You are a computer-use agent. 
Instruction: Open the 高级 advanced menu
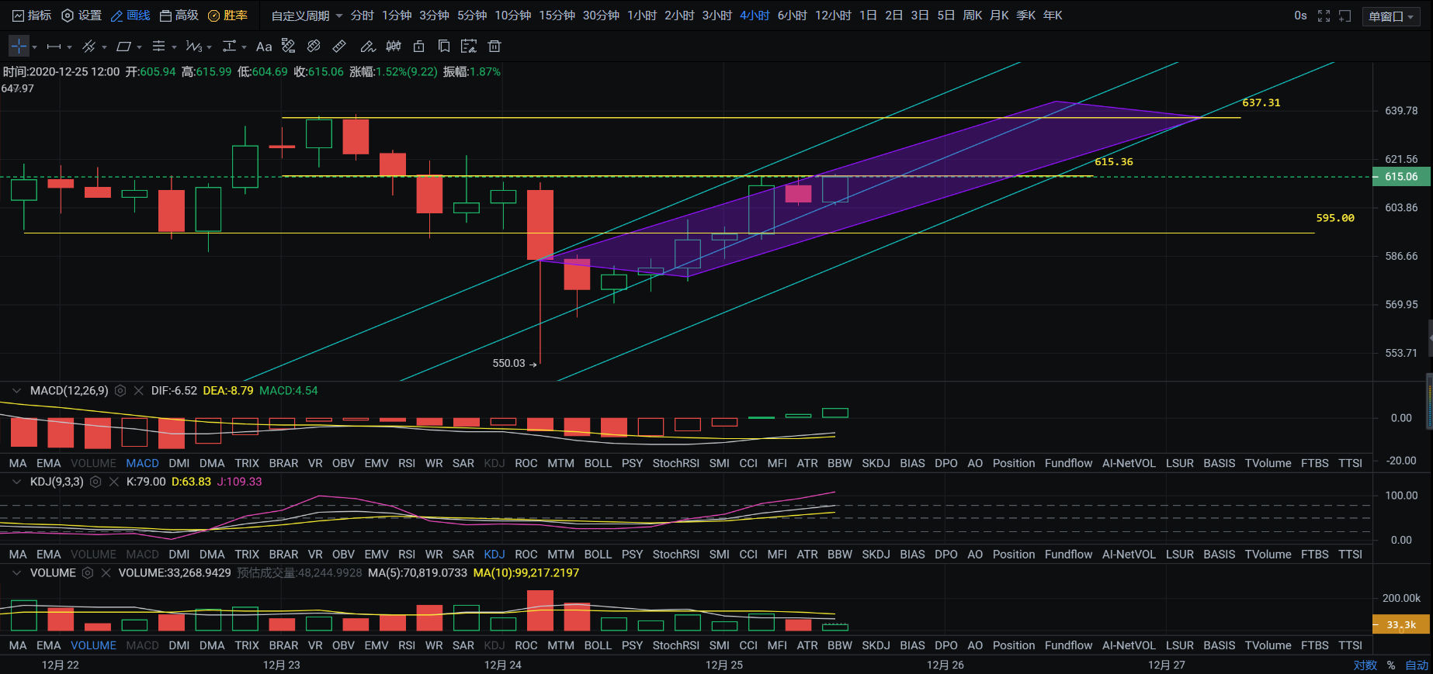pos(179,16)
